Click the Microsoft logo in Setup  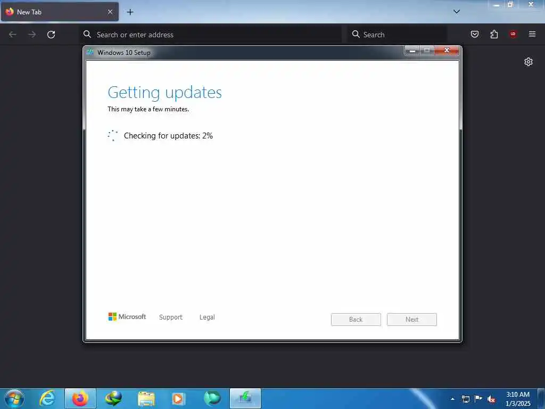click(x=127, y=316)
